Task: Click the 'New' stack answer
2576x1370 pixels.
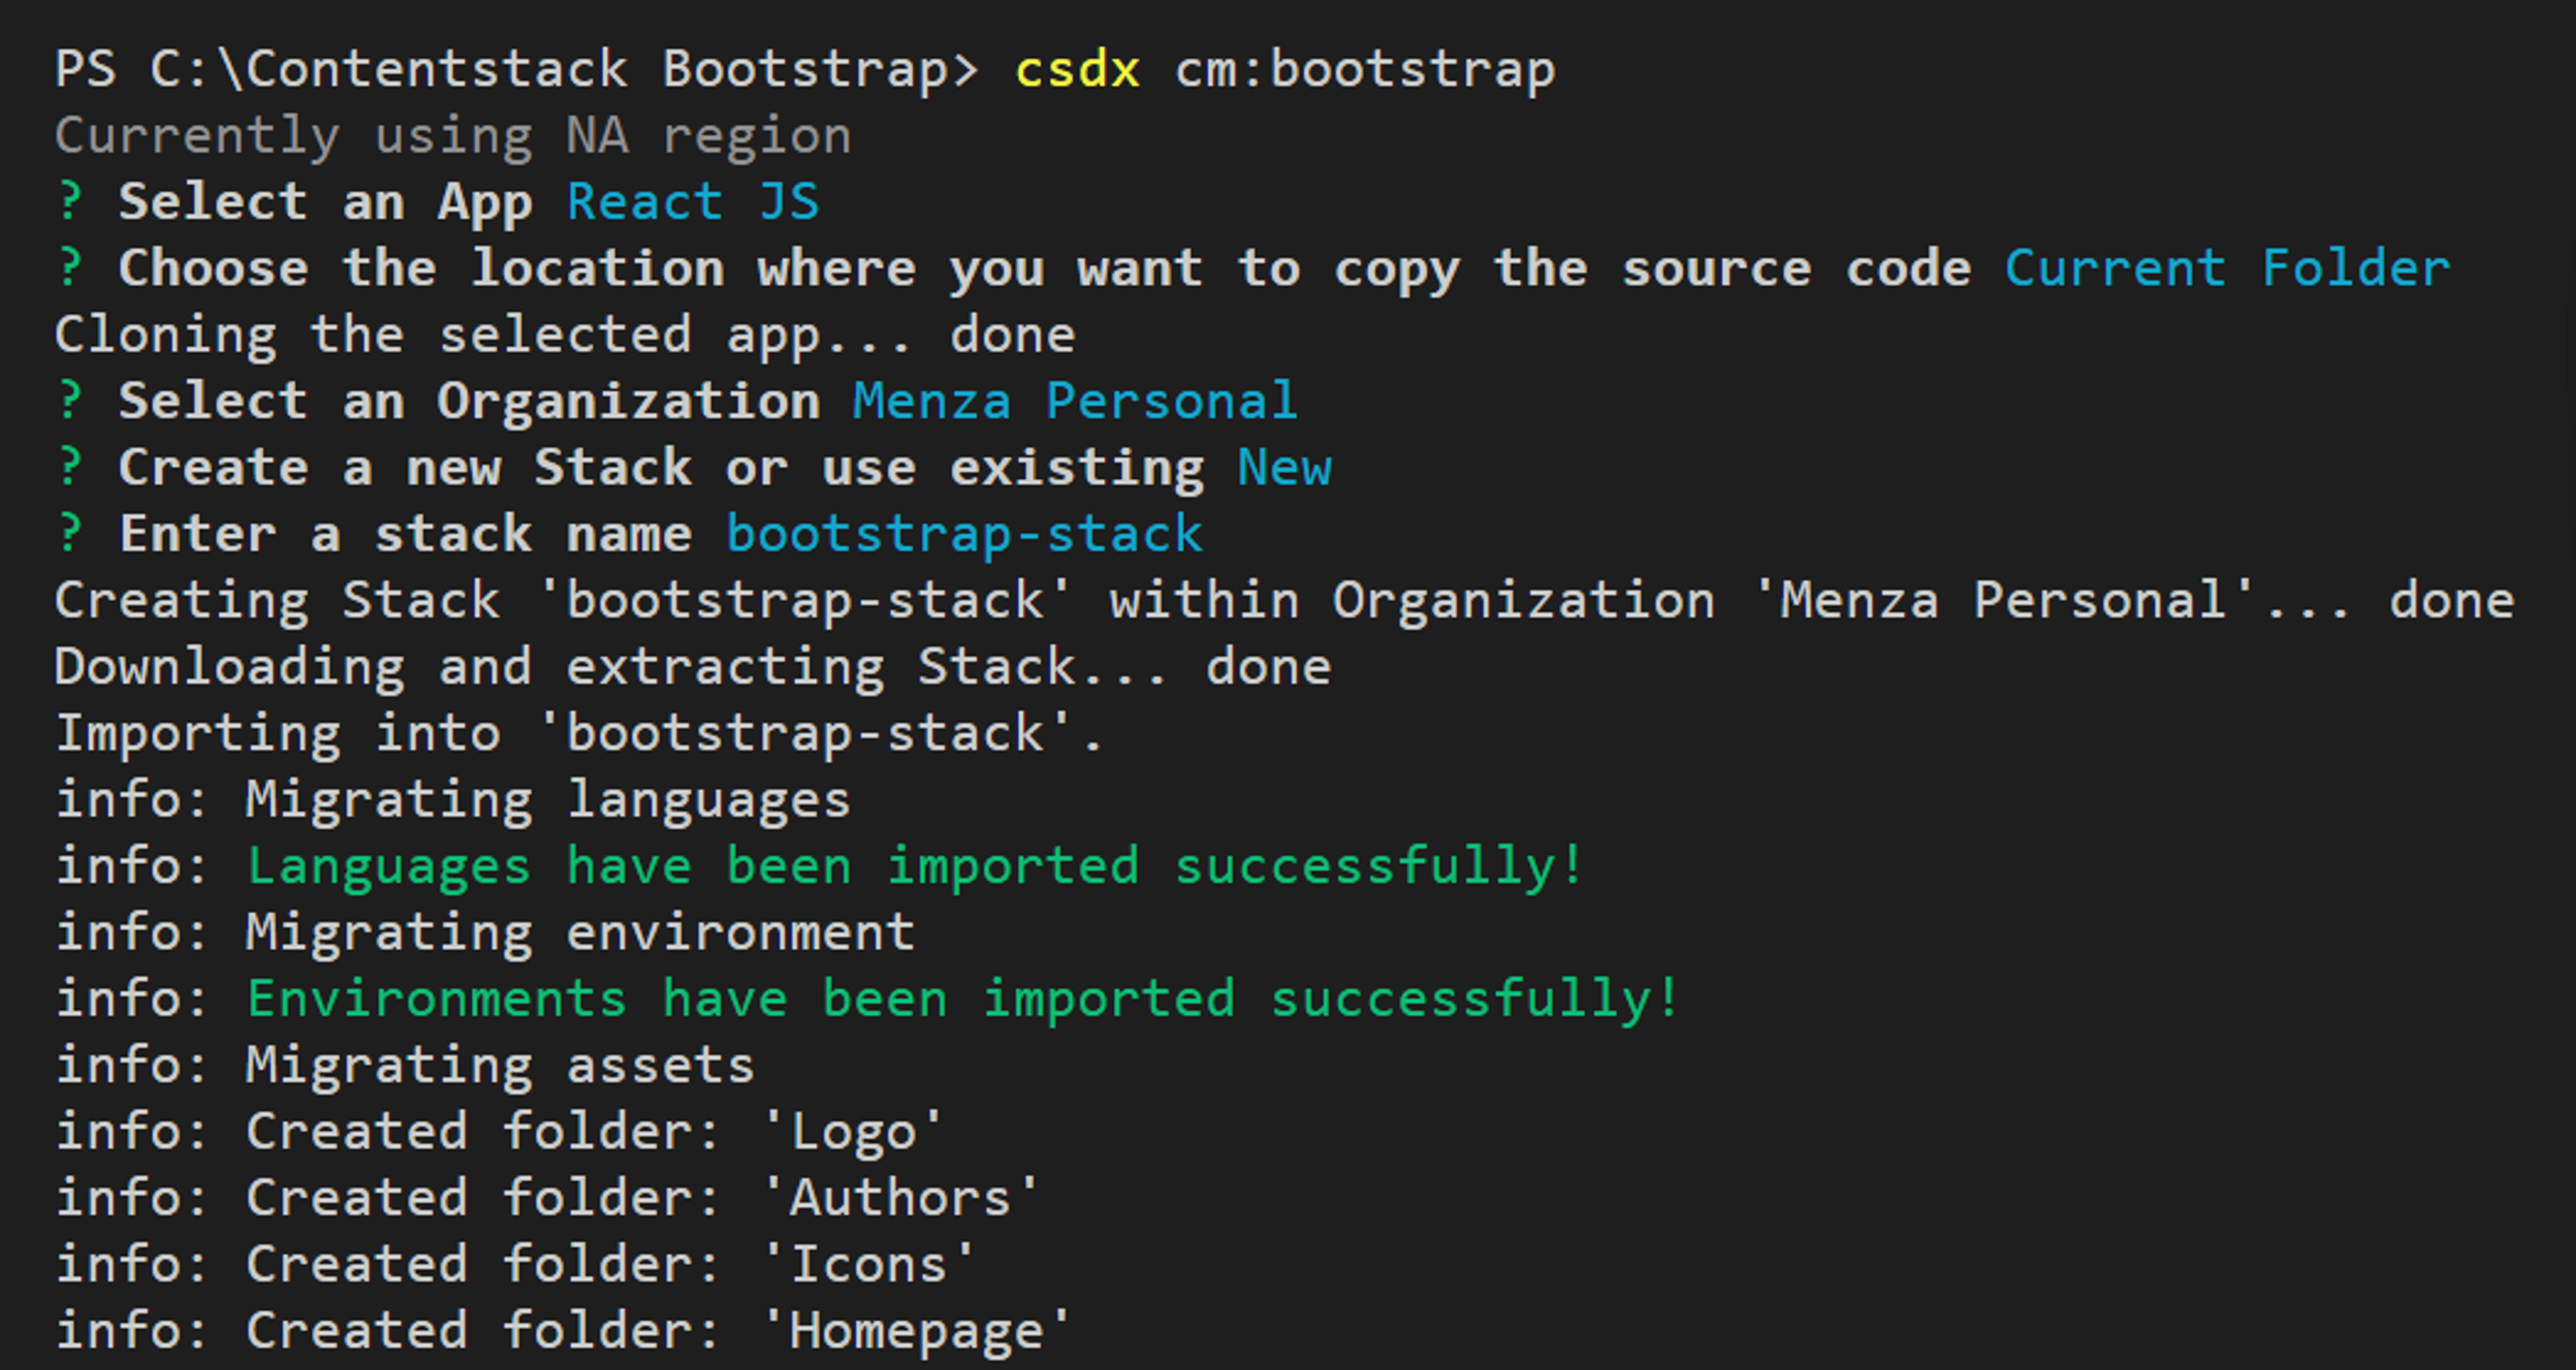Action: coord(1284,468)
